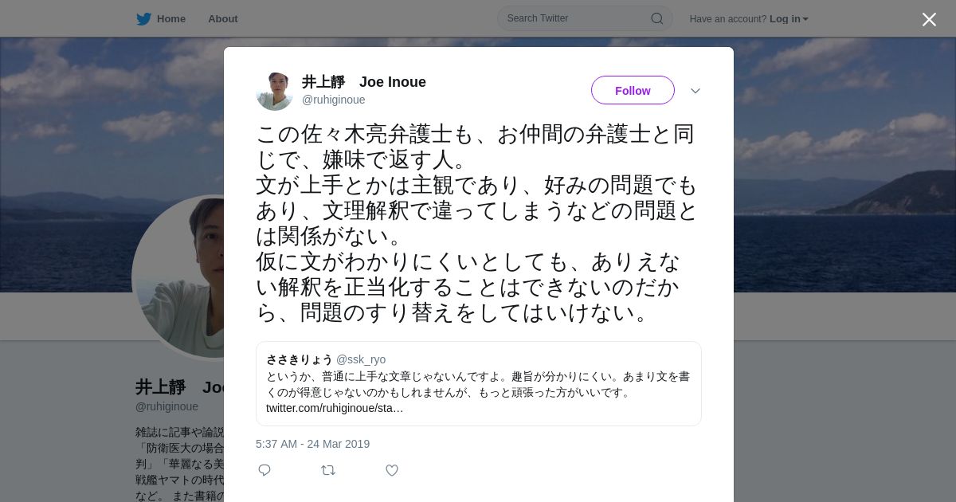Close the tweet overlay with X
This screenshot has height=502, width=956.
click(929, 19)
